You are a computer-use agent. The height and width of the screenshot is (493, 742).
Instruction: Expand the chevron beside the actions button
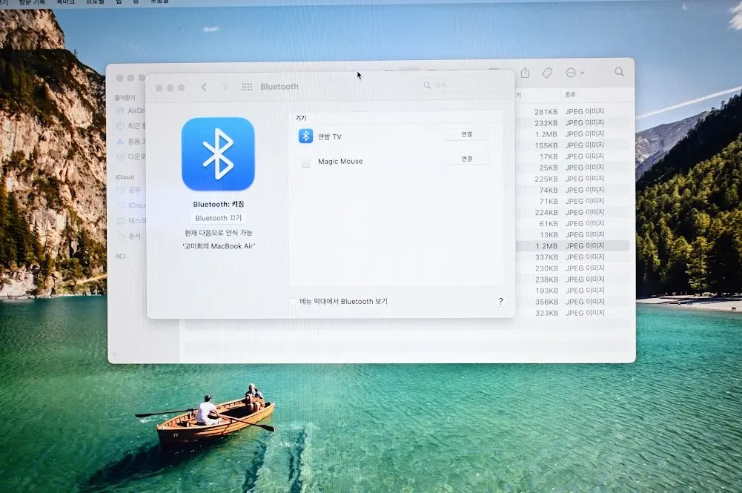[582, 73]
